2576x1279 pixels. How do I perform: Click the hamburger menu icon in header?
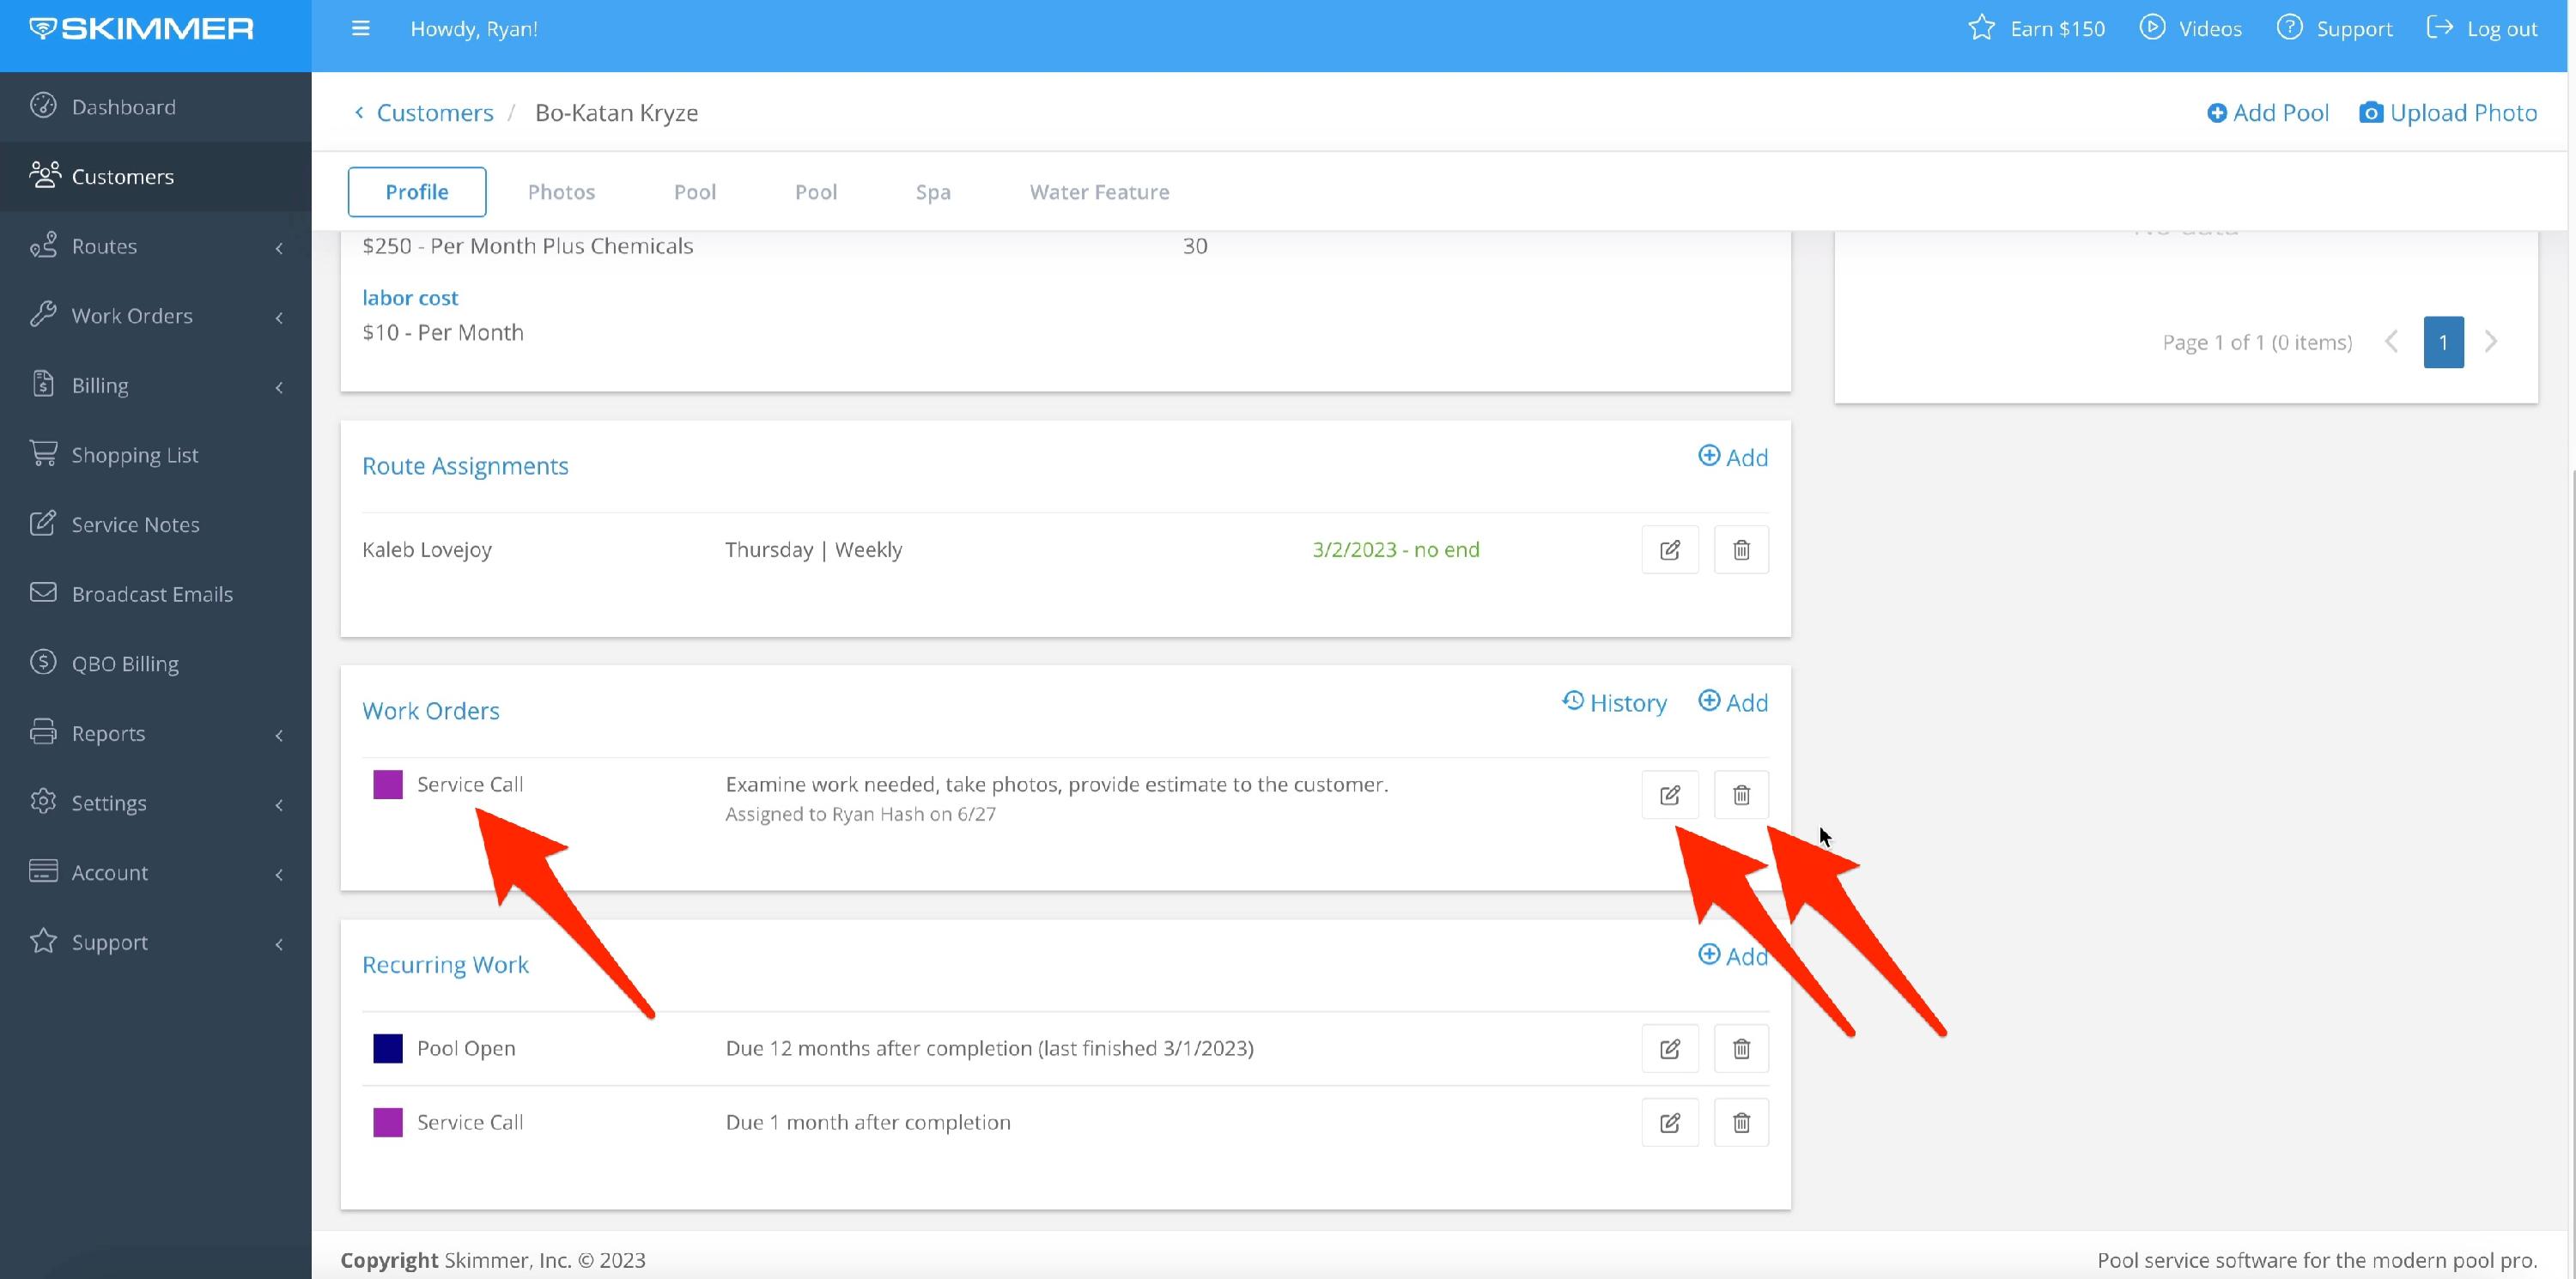(361, 29)
